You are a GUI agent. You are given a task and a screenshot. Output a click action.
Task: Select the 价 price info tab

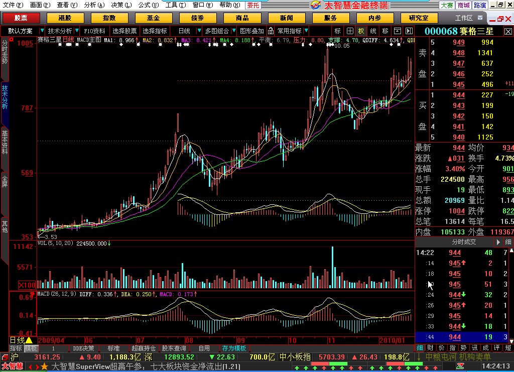coord(442,348)
